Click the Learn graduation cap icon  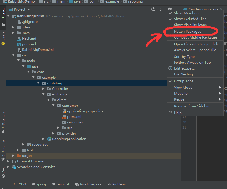point(3,43)
